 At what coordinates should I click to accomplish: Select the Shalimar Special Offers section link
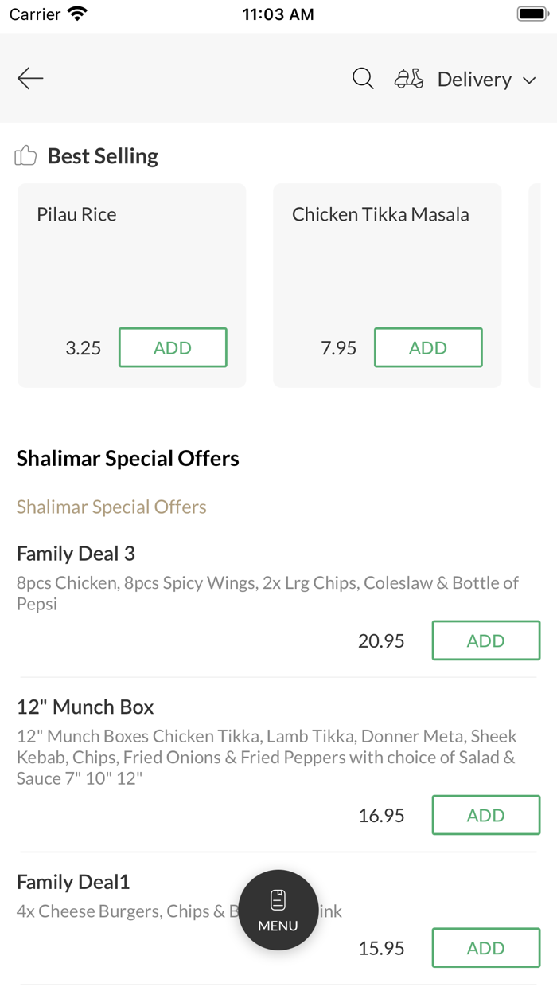click(x=111, y=507)
